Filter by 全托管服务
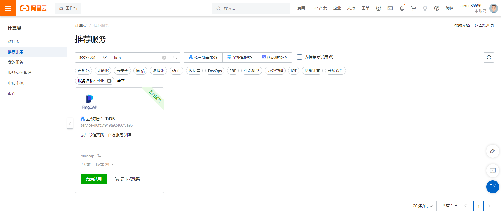This screenshot has height=216, width=501. tap(240, 58)
